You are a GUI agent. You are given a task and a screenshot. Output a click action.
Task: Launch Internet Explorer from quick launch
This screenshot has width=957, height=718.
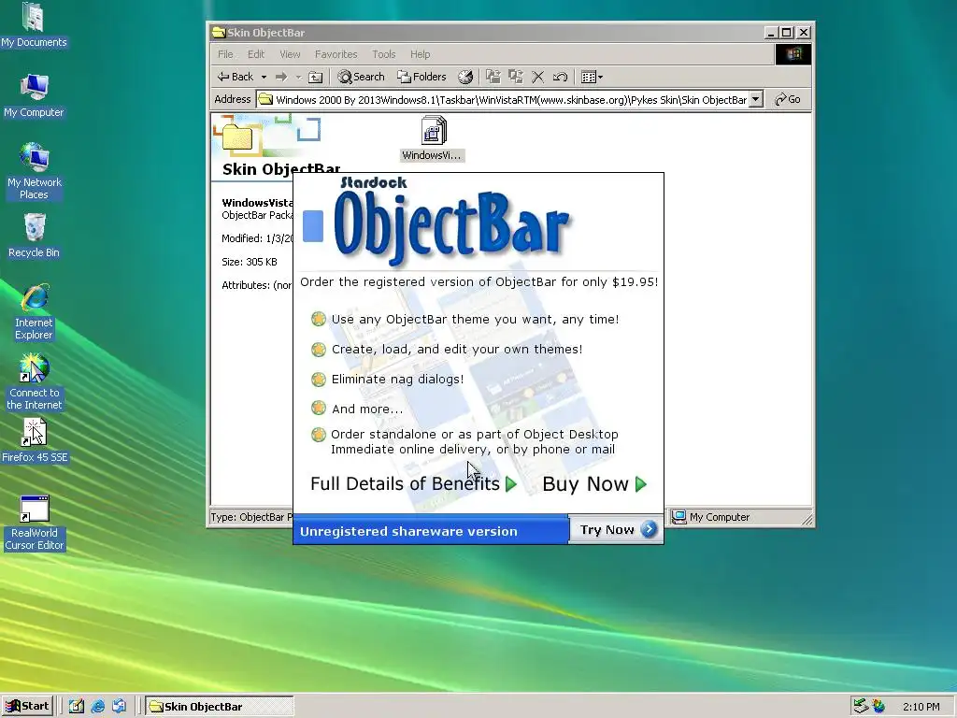tap(97, 707)
